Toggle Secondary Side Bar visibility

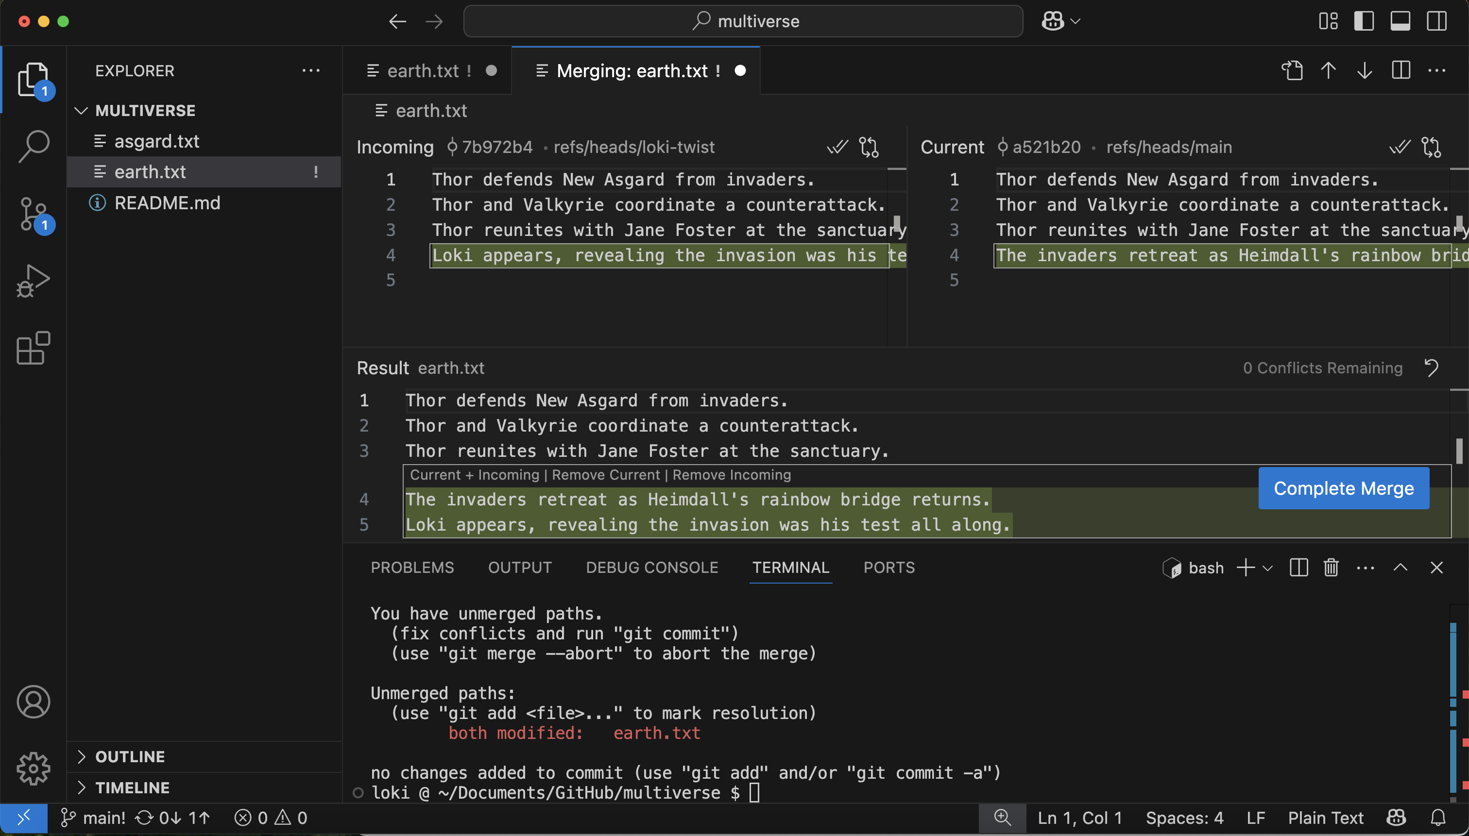(1437, 21)
